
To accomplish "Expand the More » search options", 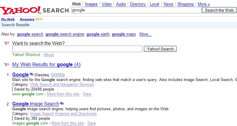I will 204,4.
